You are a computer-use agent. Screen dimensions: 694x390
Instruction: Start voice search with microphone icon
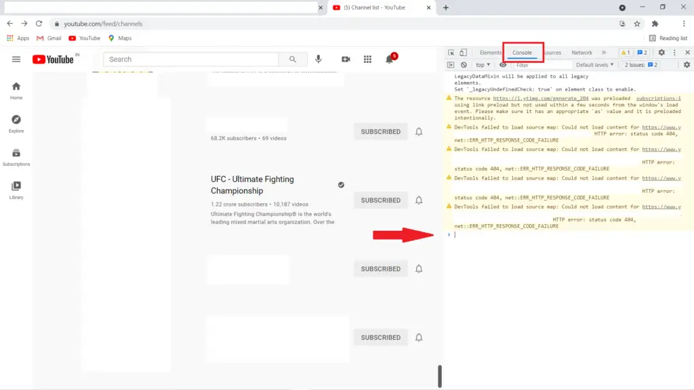pyautogui.click(x=319, y=60)
